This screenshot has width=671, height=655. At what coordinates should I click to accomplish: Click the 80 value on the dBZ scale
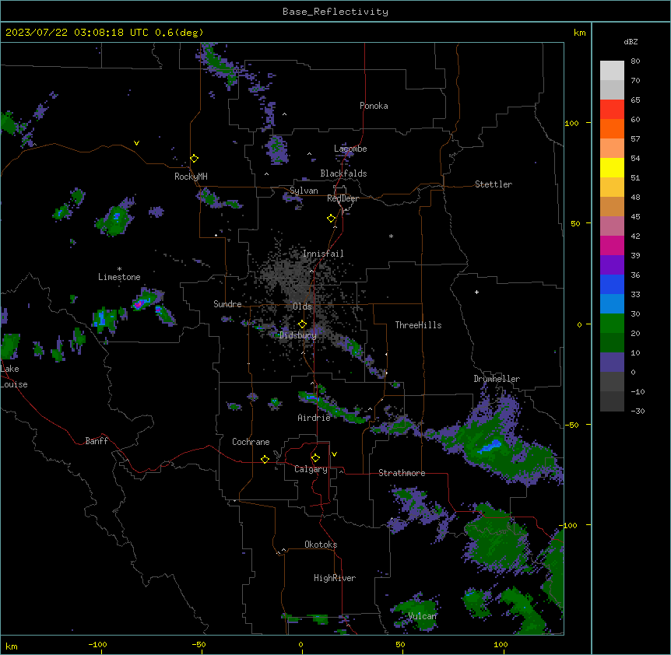click(635, 61)
